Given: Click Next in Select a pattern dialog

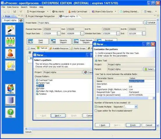Looking at the screenshot, I should pyautogui.click(x=58, y=116).
